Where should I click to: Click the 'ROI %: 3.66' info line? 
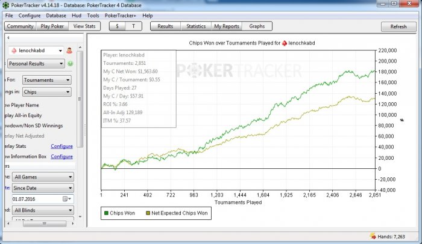tap(115, 104)
